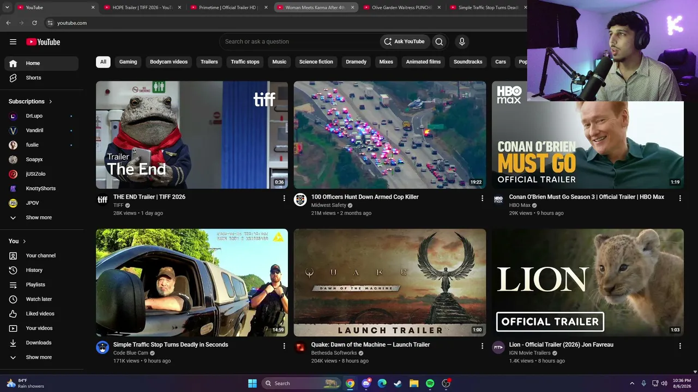
Task: Open more options for Conan O'Brien video
Action: pyautogui.click(x=680, y=198)
